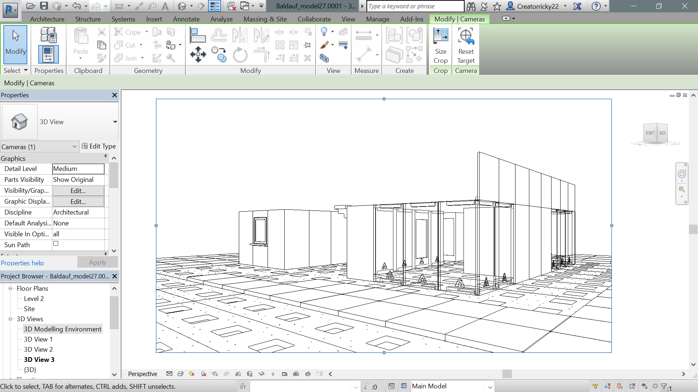Image resolution: width=698 pixels, height=392 pixels.
Task: Click the Paint tool icon
Action: (324, 45)
